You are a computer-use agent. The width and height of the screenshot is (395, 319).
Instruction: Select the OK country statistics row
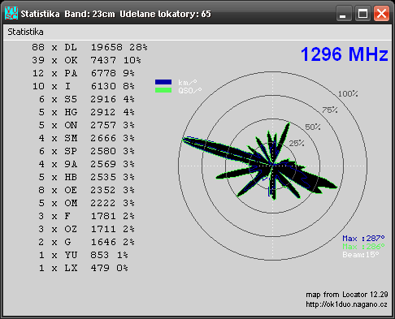[86, 60]
